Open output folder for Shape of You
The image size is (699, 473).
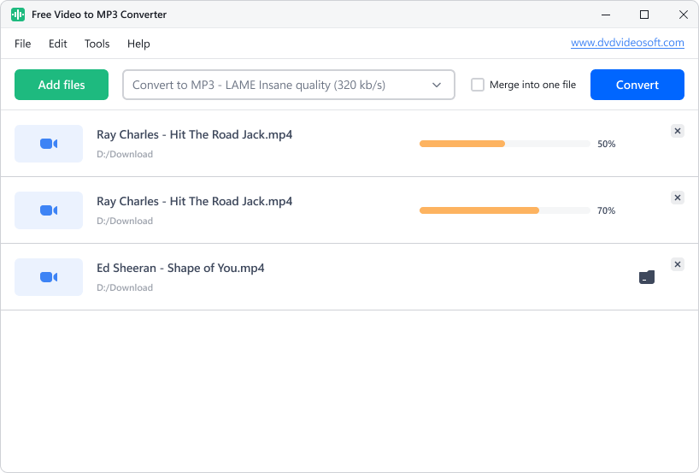[x=647, y=277]
